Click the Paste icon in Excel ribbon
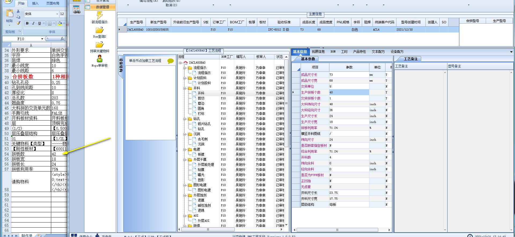The image size is (515, 237). (9, 13)
